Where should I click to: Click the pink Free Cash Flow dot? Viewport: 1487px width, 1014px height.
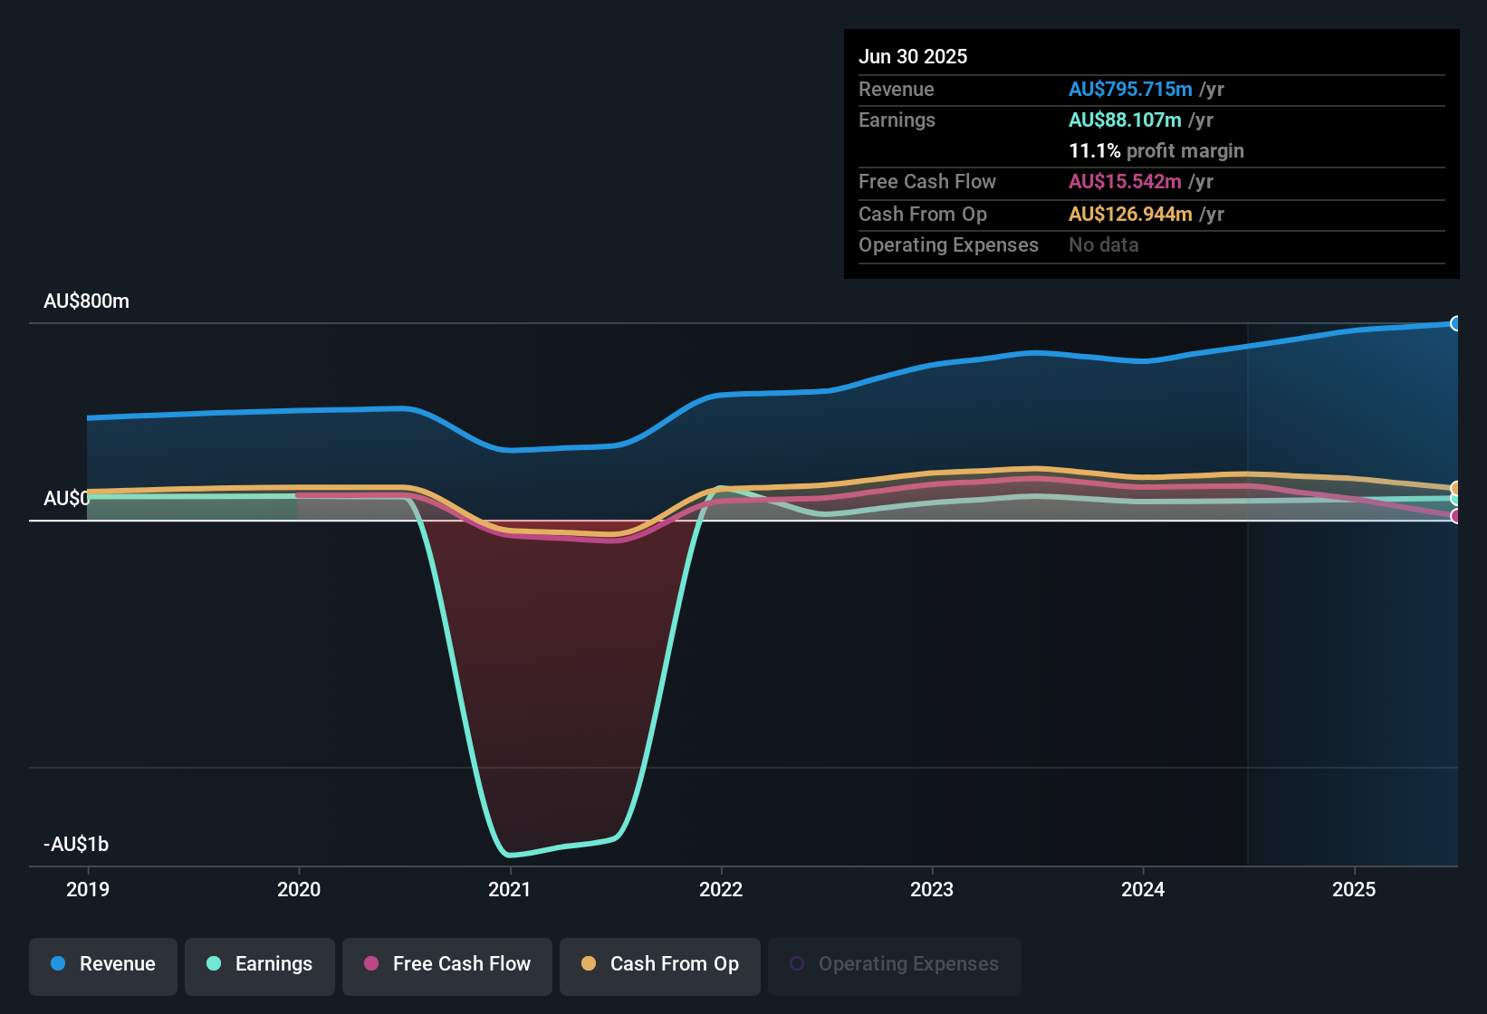click(x=369, y=964)
